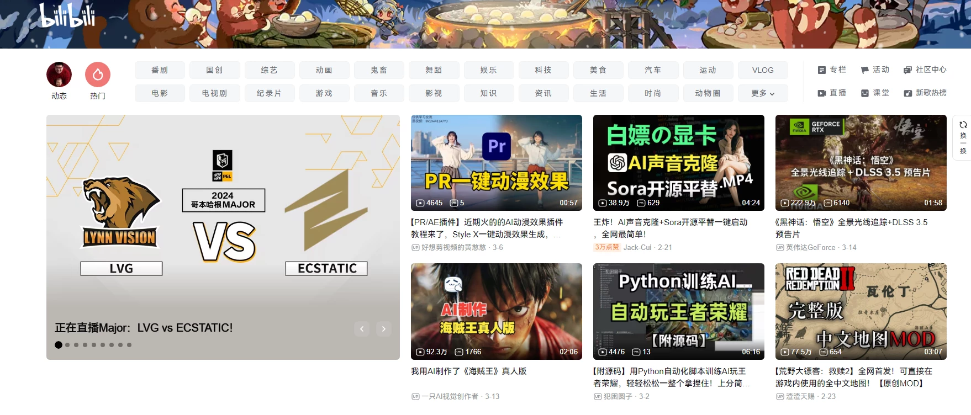Visit uploader 犯困圆子
The image size is (971, 415).
point(618,397)
